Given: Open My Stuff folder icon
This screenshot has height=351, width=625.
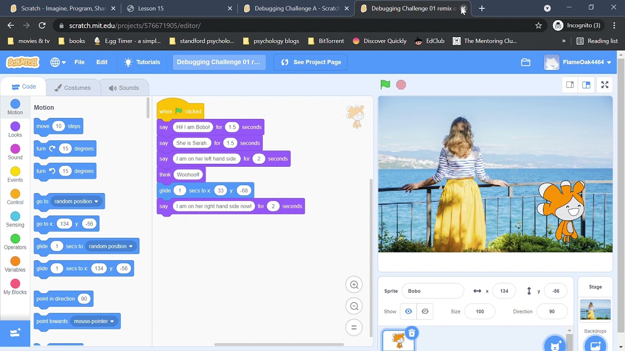Looking at the screenshot, I should coord(525,62).
